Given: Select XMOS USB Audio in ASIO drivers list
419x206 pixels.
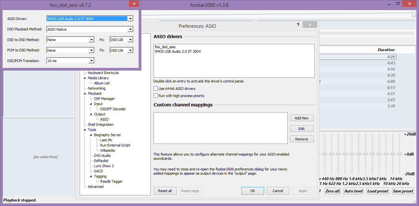Looking at the screenshot, I should point(178,51).
